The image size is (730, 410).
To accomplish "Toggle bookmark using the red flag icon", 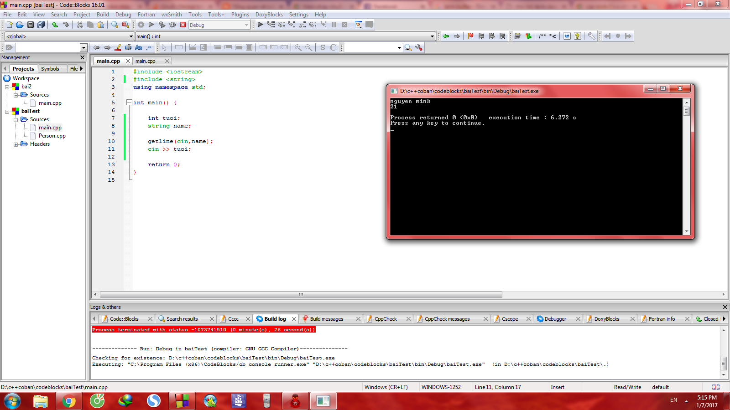I will tap(470, 36).
